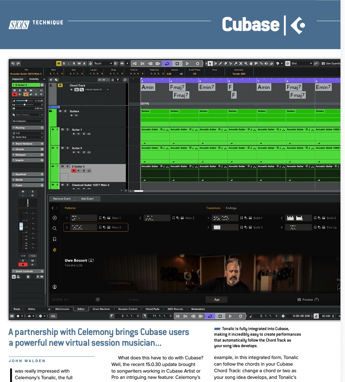Select the Split scissors tool

(x=231, y=64)
